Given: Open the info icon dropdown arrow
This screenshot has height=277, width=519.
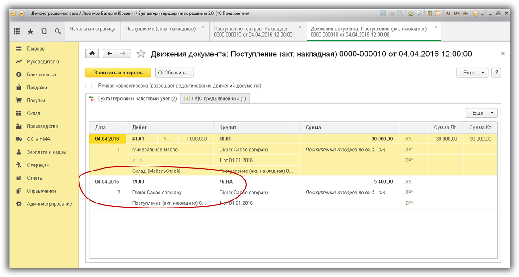Looking at the screenshot, I should 482,14.
